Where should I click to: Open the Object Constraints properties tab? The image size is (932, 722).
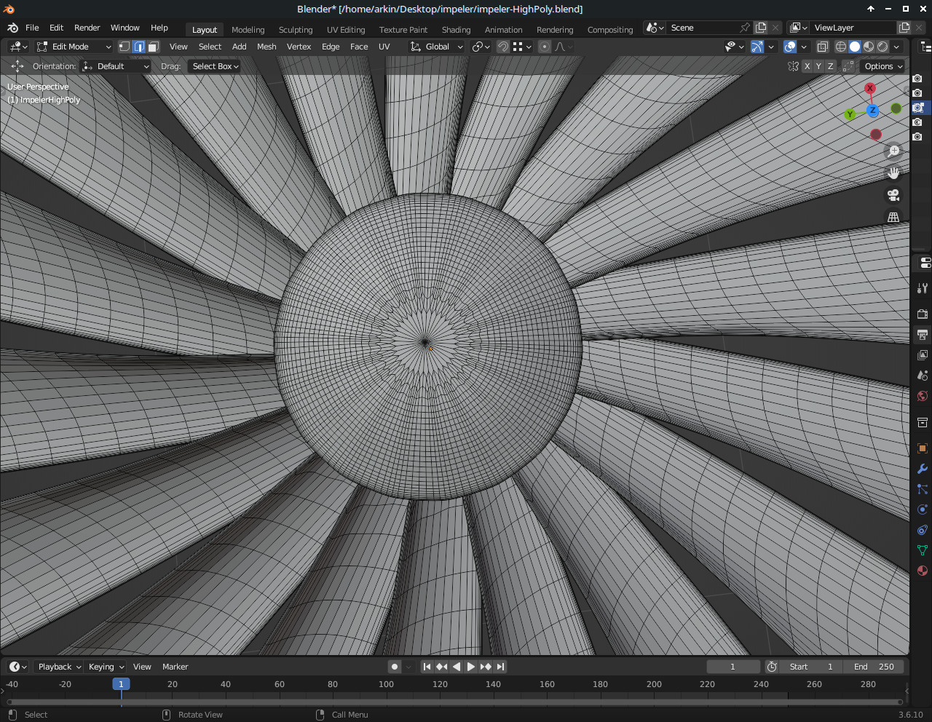[923, 530]
